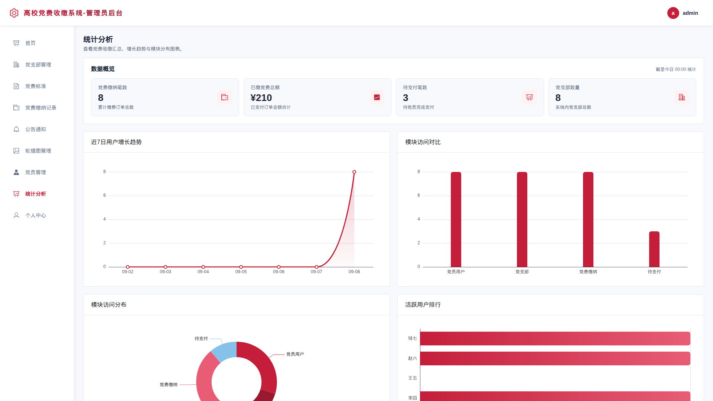
Task: Click the 党支部管理 building icon
Action: pyautogui.click(x=16, y=65)
